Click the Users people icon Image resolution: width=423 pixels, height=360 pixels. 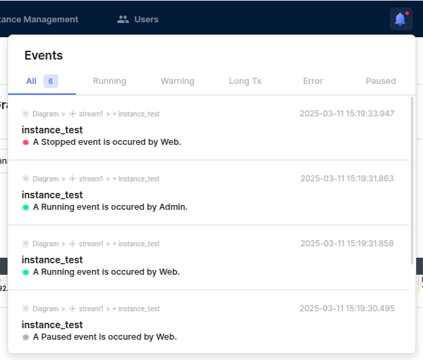pos(123,20)
